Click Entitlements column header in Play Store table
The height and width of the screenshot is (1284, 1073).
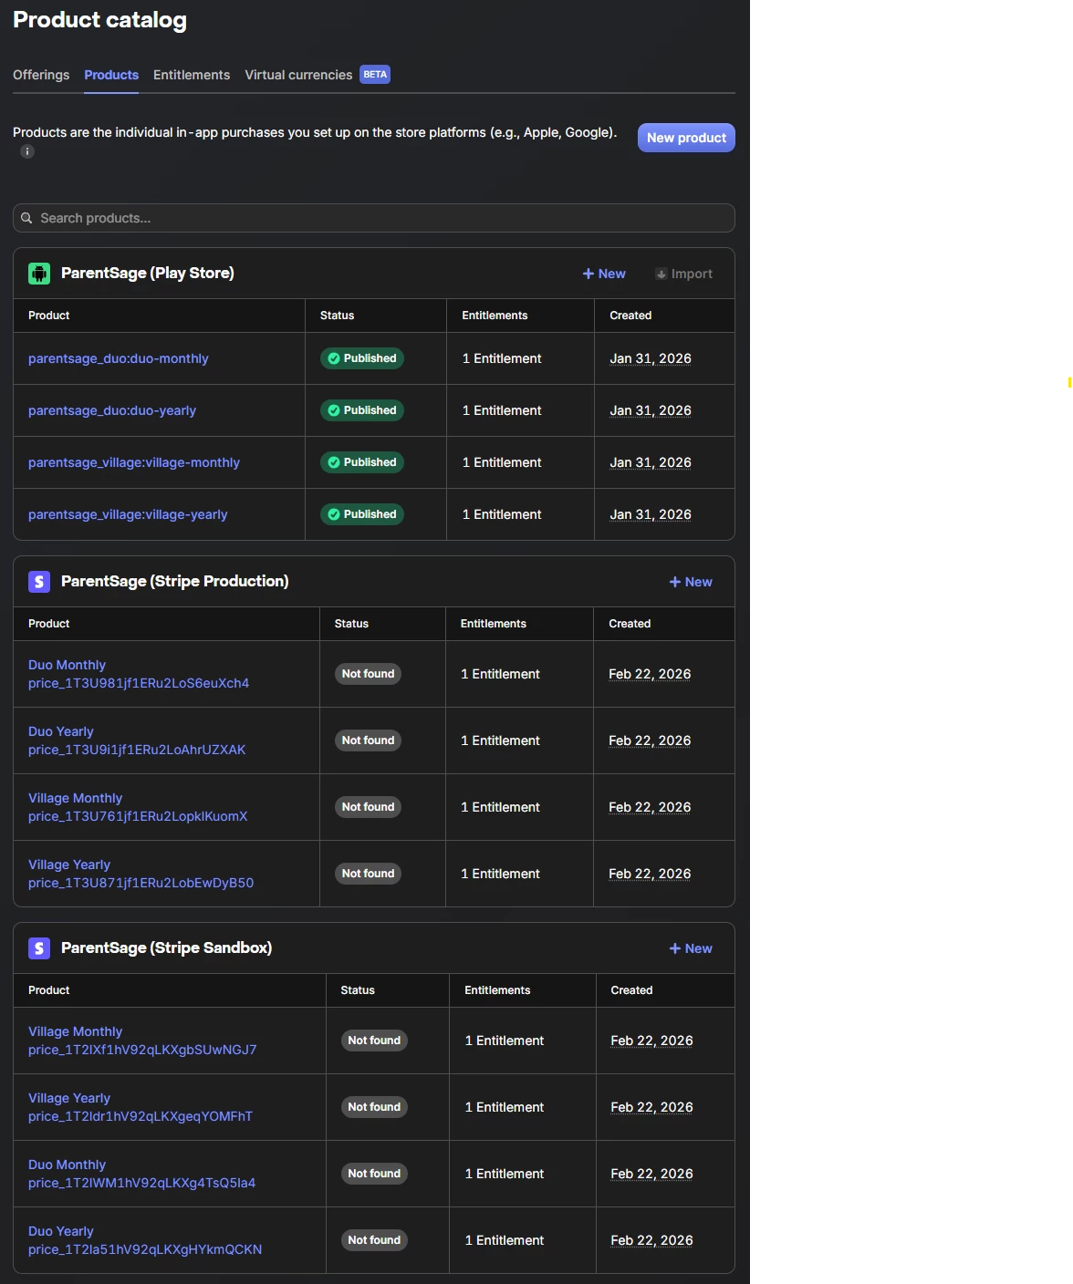[x=495, y=316]
